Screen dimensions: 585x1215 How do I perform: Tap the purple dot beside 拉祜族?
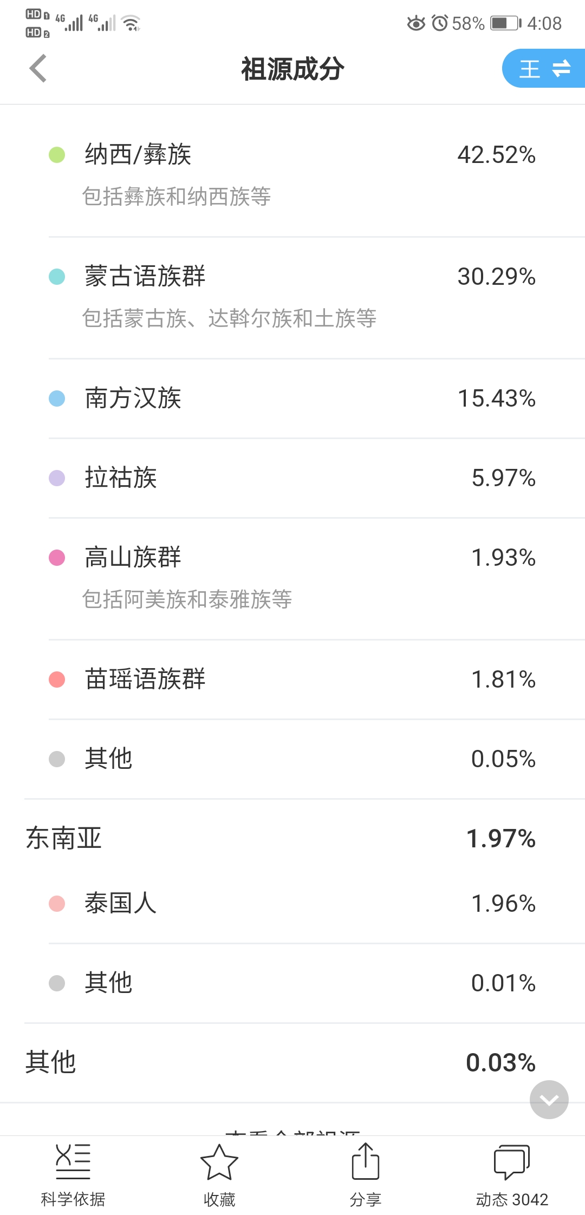coord(57,478)
